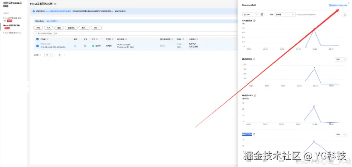
Task: Click the green running status indicator
Action: tap(93, 46)
